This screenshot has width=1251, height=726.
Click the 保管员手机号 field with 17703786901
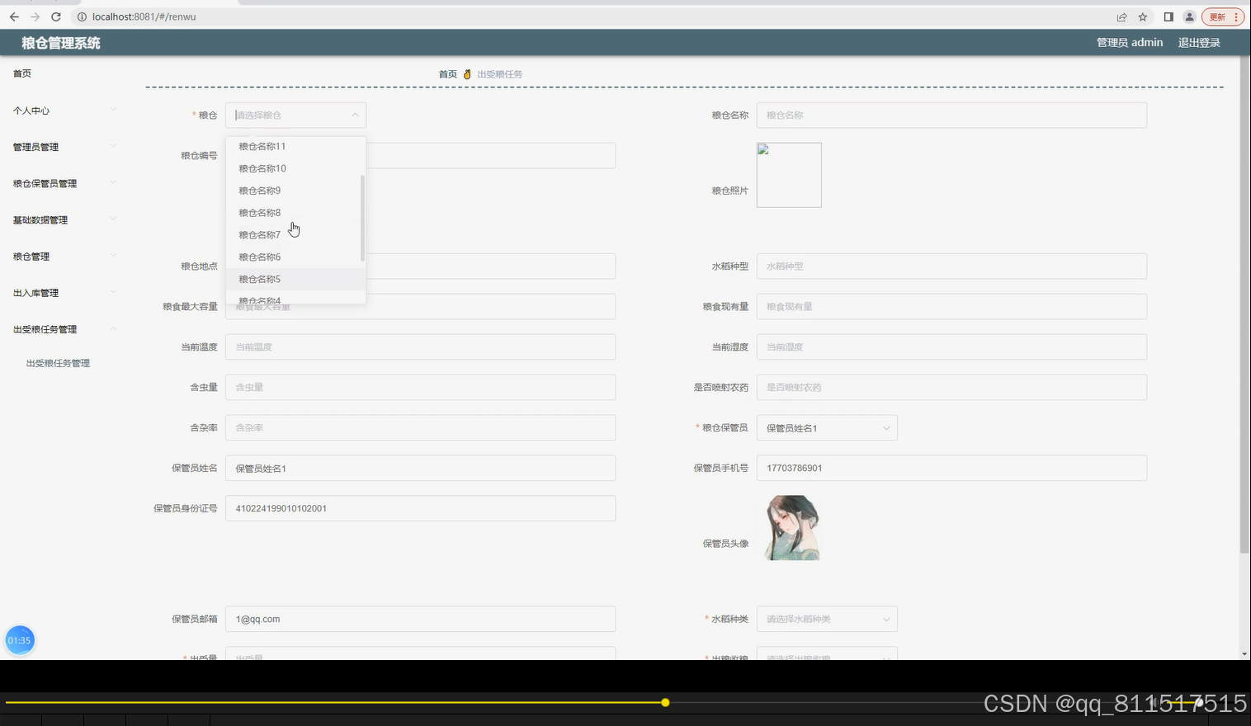[x=951, y=468]
